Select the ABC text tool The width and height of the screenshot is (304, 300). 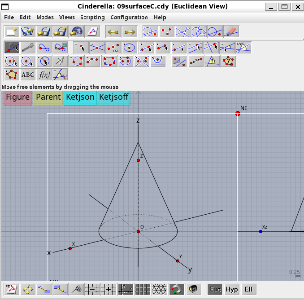tap(28, 75)
